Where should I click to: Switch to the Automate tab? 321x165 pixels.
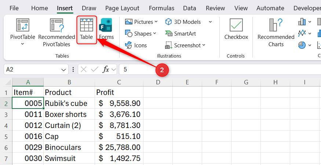pyautogui.click(x=270, y=8)
